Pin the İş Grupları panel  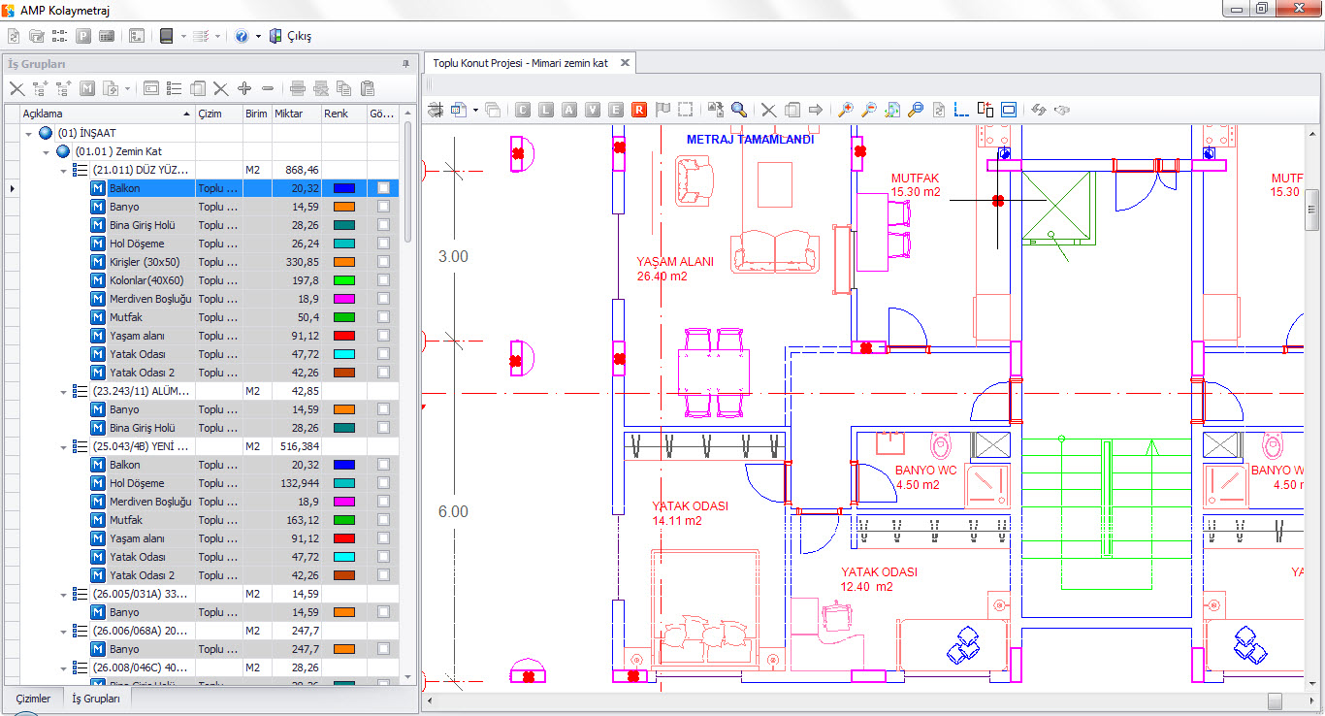[405, 64]
